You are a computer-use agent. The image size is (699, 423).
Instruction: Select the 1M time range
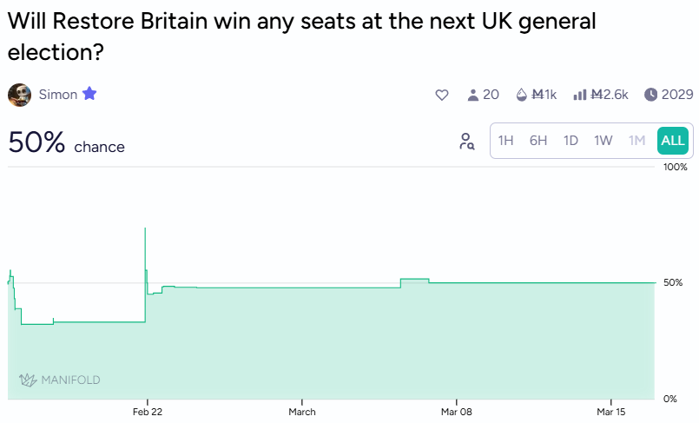pos(636,141)
